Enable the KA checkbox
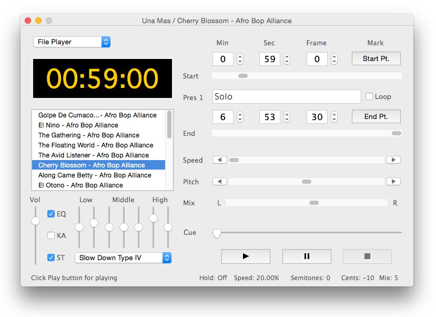 click(51, 235)
